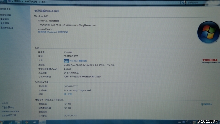Click the 檢視電腦的基本資訊 heading
Image resolution: width=220 pixels, height=124 pixels.
tap(47, 11)
